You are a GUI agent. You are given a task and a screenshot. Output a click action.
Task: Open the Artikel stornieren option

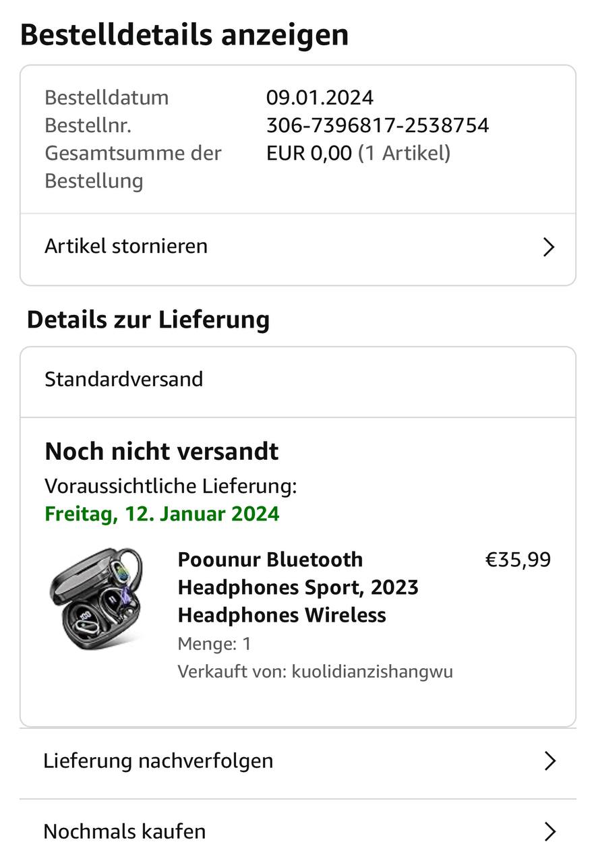pos(126,247)
